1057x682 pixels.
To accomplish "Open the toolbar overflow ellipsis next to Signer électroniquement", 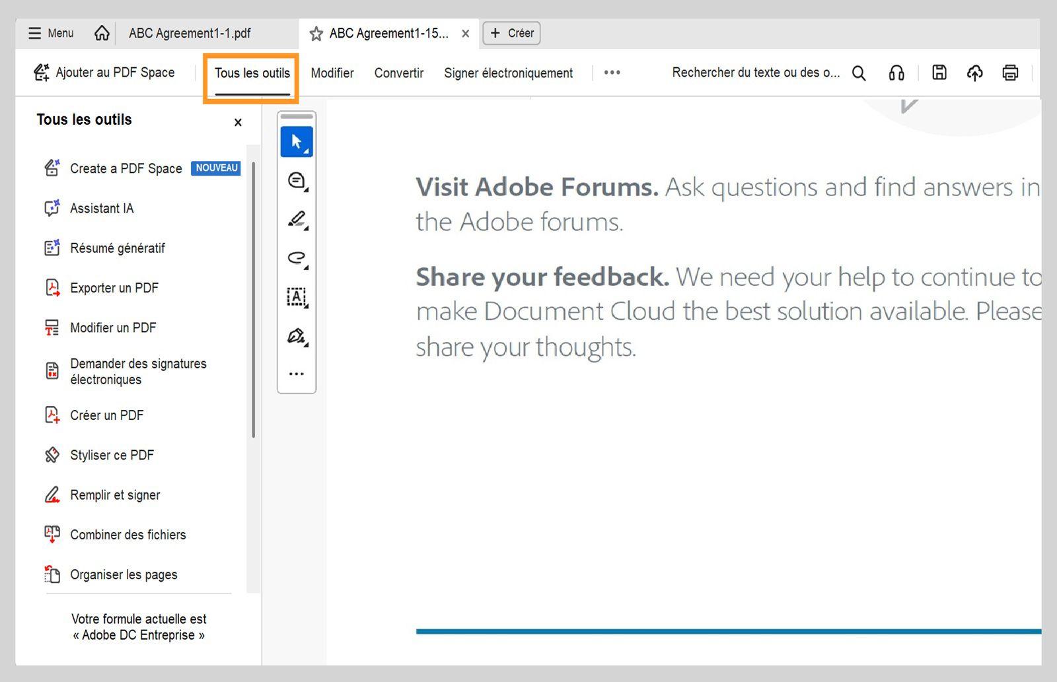I will [612, 73].
